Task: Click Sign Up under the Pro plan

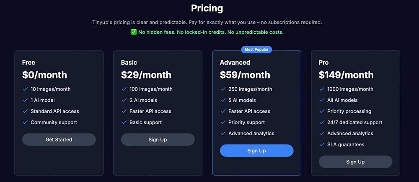Action: point(355,162)
